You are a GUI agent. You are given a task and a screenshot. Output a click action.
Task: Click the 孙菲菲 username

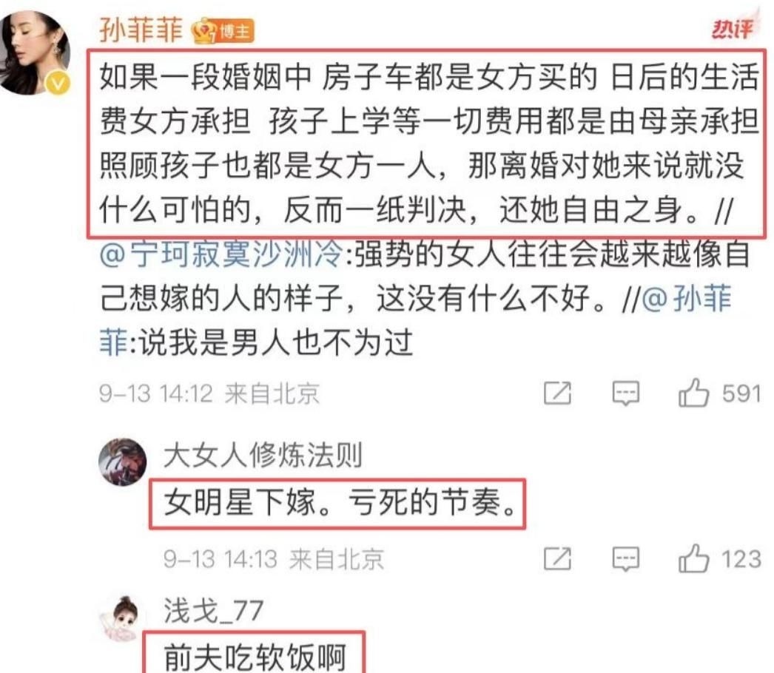click(141, 30)
